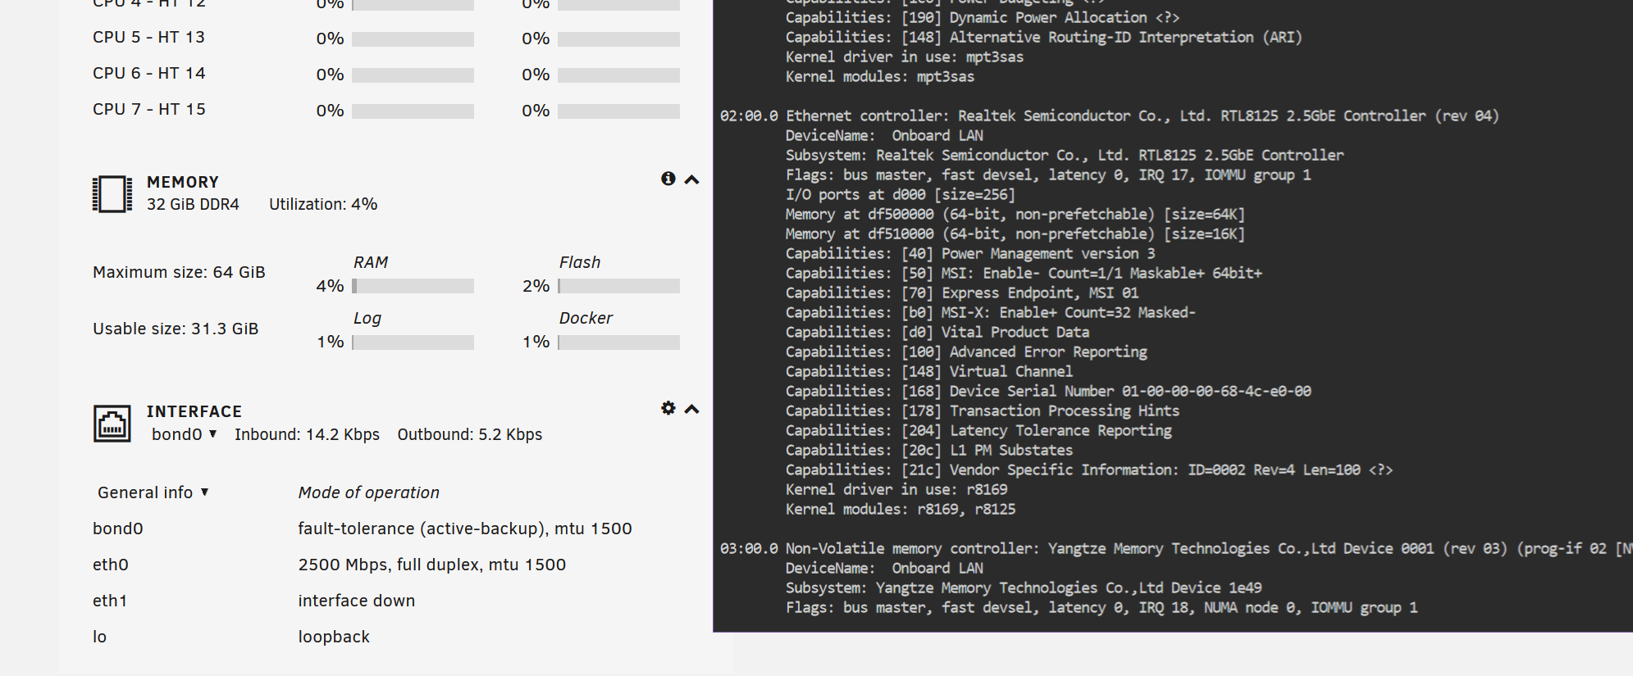Click the Docker usage bar
This screenshot has width=1633, height=676.
[x=618, y=342]
